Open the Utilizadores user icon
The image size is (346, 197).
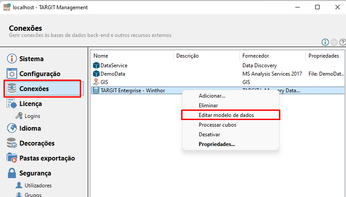(19, 185)
